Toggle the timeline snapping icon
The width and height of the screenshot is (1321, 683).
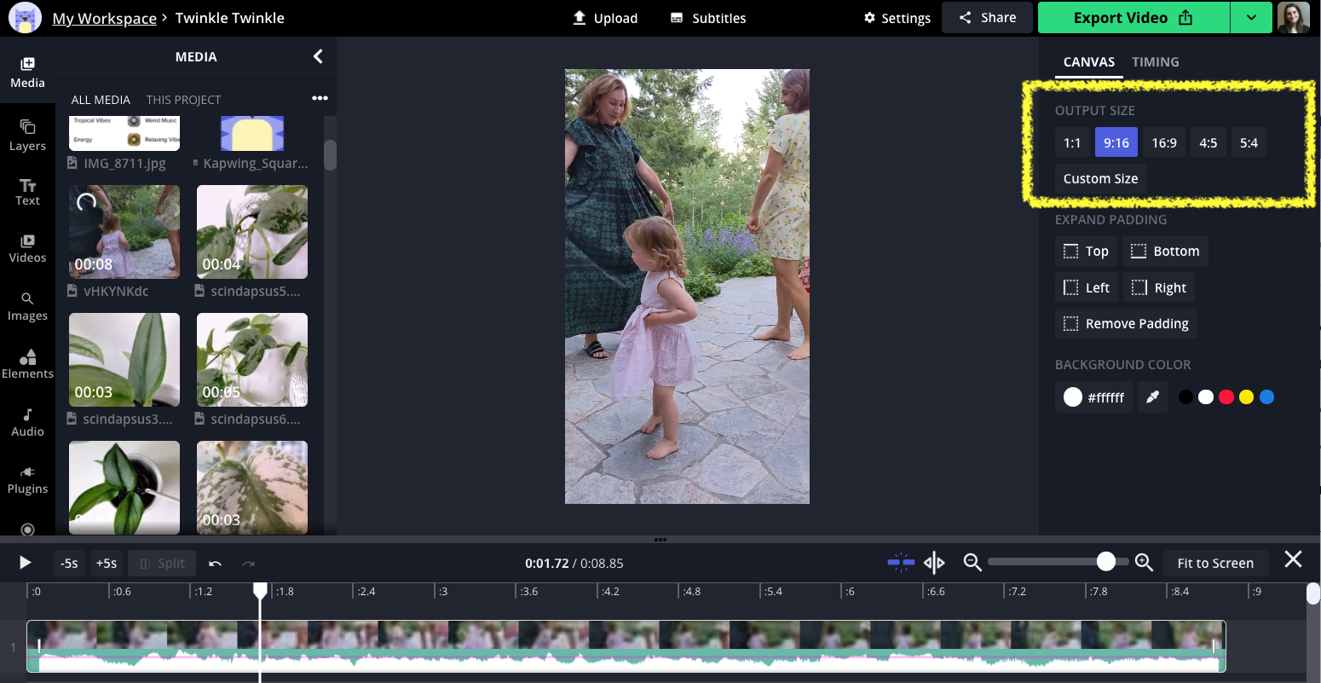tap(900, 563)
